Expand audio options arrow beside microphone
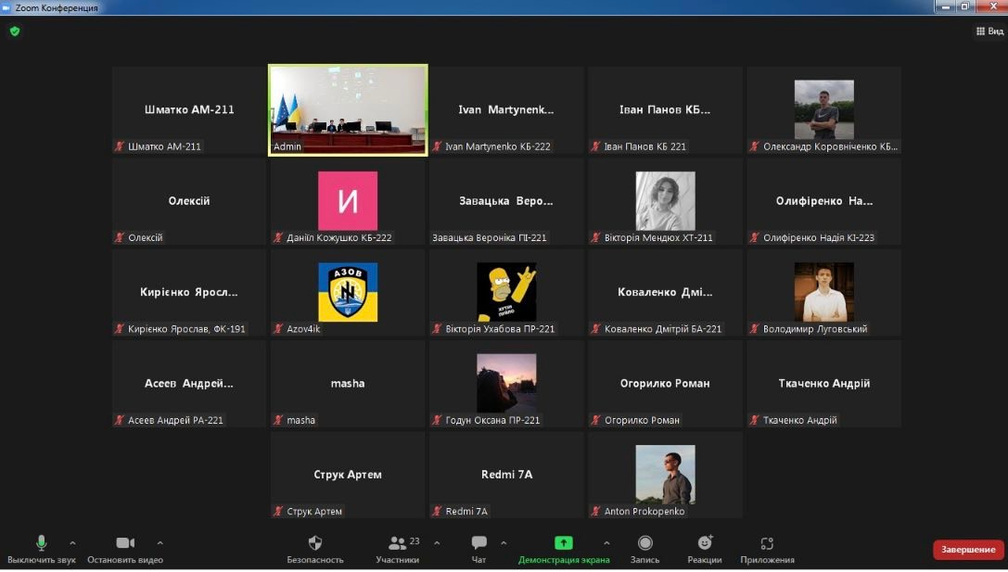Viewport: 1008px width, 572px height. [73, 542]
